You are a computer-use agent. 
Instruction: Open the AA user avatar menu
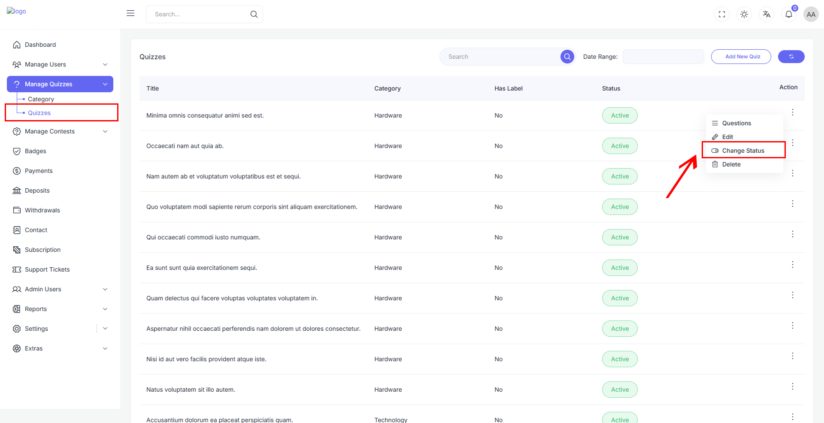pyautogui.click(x=811, y=14)
